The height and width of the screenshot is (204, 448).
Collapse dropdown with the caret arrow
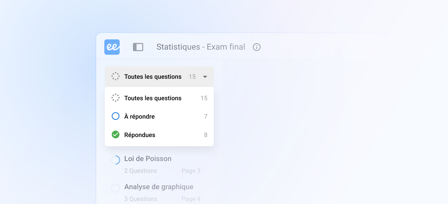(x=205, y=77)
